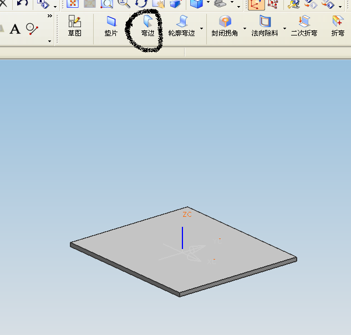
Task: Click the red wireframe cube icon
Action: click(273, 4)
